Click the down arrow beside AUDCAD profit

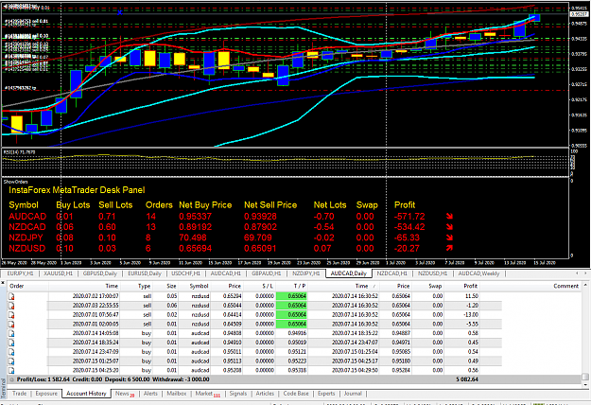449,217
